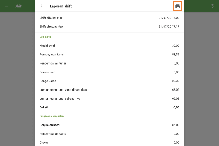Click the Pengembalian Uang row

pos(109,134)
